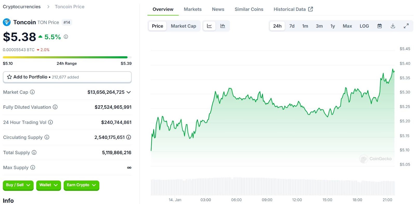Click the $5.39 range high label
Image resolution: width=416 pixels, height=204 pixels.
pos(126,63)
